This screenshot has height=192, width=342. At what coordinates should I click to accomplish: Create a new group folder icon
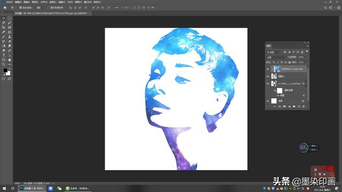point(294,107)
